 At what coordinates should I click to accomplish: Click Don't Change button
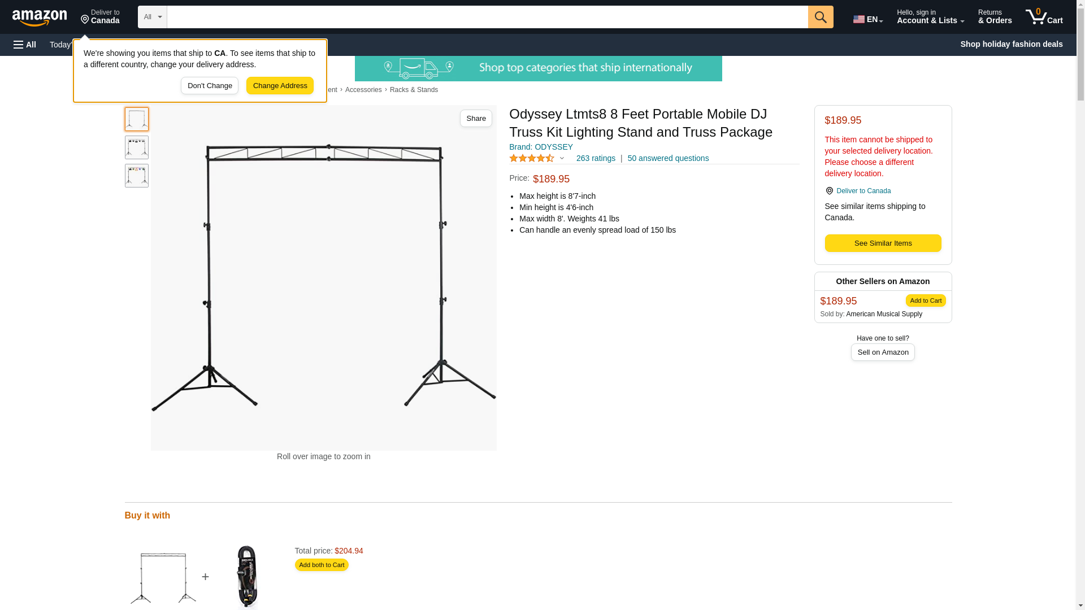[x=210, y=86]
